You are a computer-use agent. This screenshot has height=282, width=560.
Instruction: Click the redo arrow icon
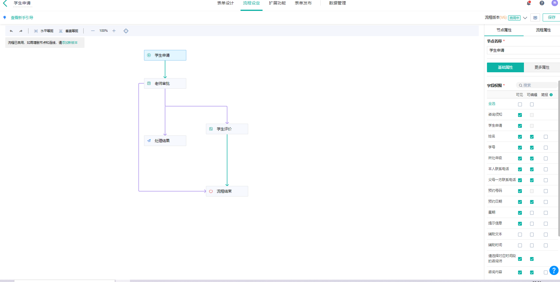pos(21,31)
